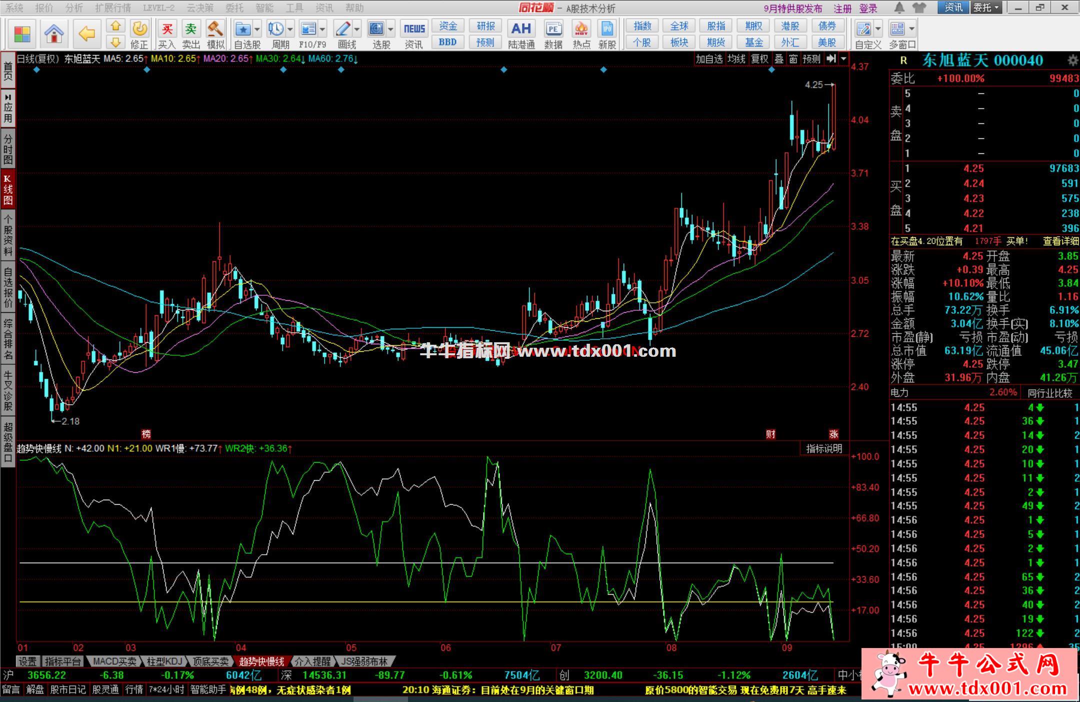Switch to the 顶底买卖 indicator tab
The image size is (1080, 702).
(211, 662)
